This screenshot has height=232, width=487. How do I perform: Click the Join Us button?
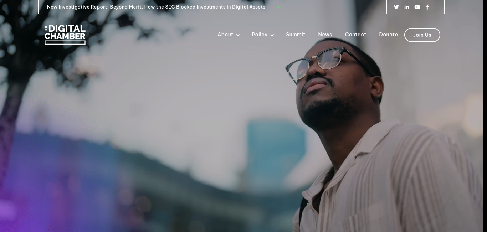tap(422, 35)
